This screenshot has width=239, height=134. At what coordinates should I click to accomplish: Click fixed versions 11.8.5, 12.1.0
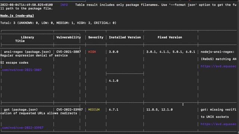click(x=159, y=109)
